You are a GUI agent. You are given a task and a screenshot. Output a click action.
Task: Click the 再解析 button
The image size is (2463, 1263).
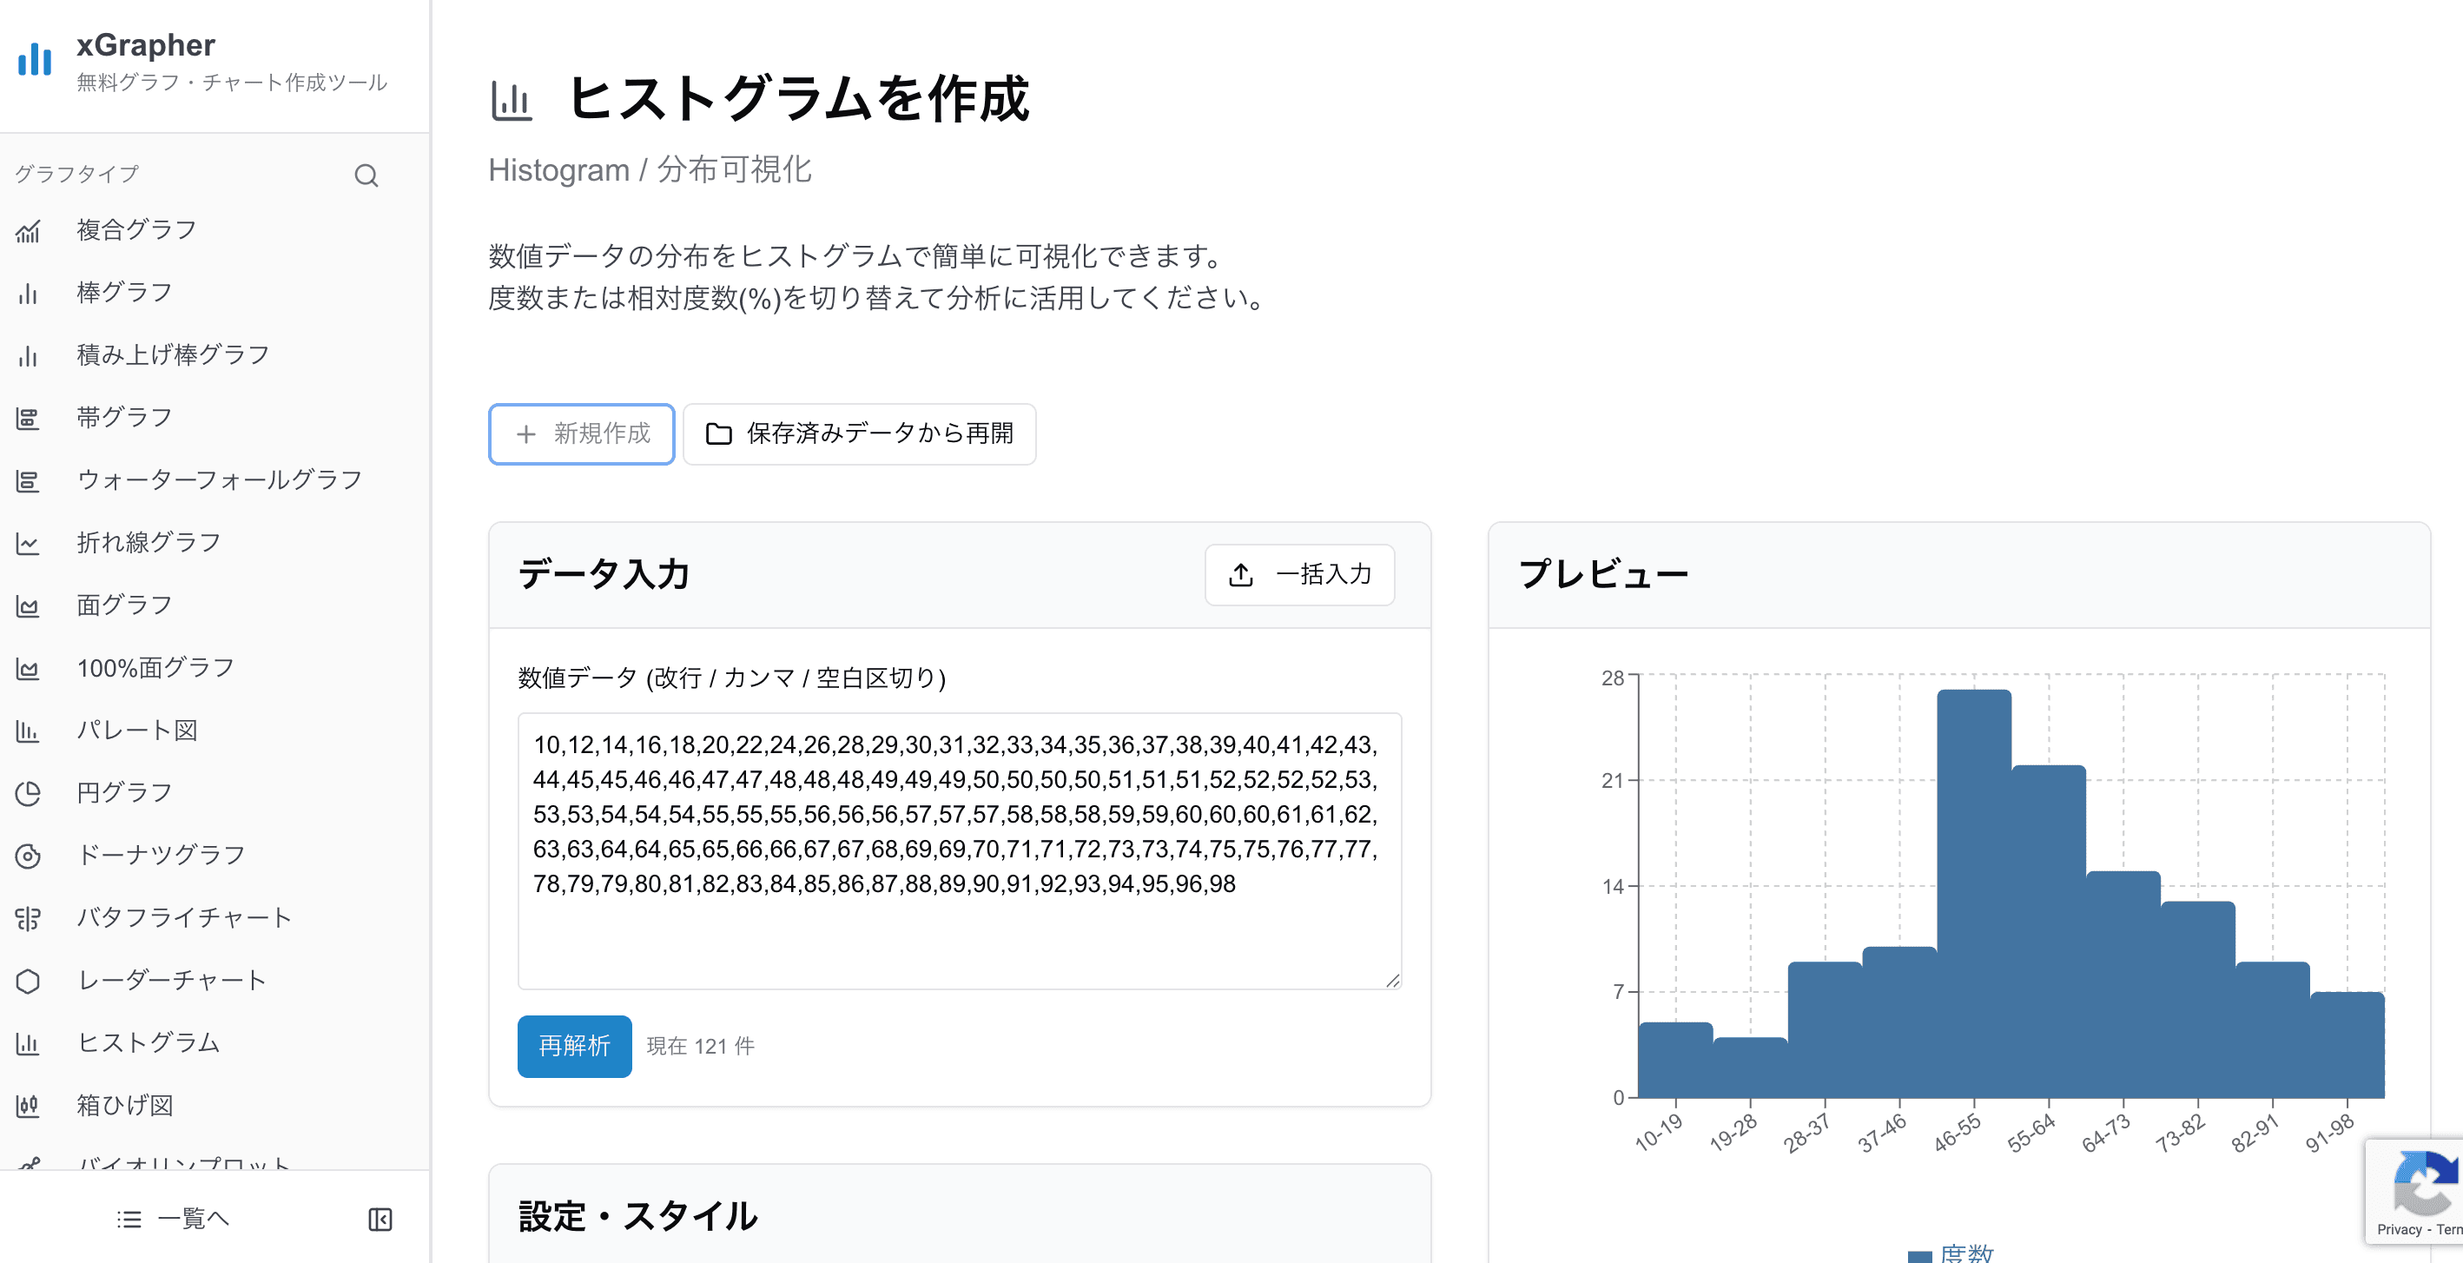(574, 1046)
